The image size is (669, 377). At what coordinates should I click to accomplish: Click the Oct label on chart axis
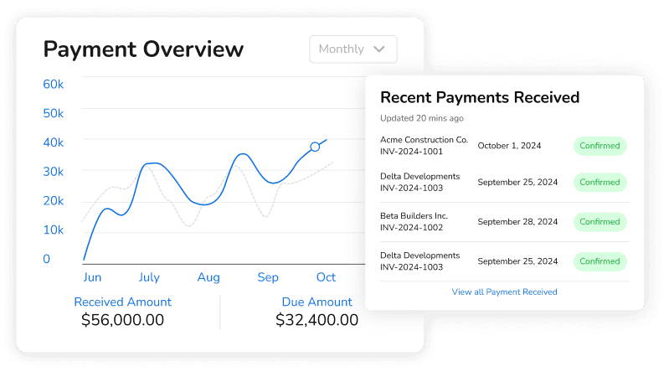(x=326, y=277)
